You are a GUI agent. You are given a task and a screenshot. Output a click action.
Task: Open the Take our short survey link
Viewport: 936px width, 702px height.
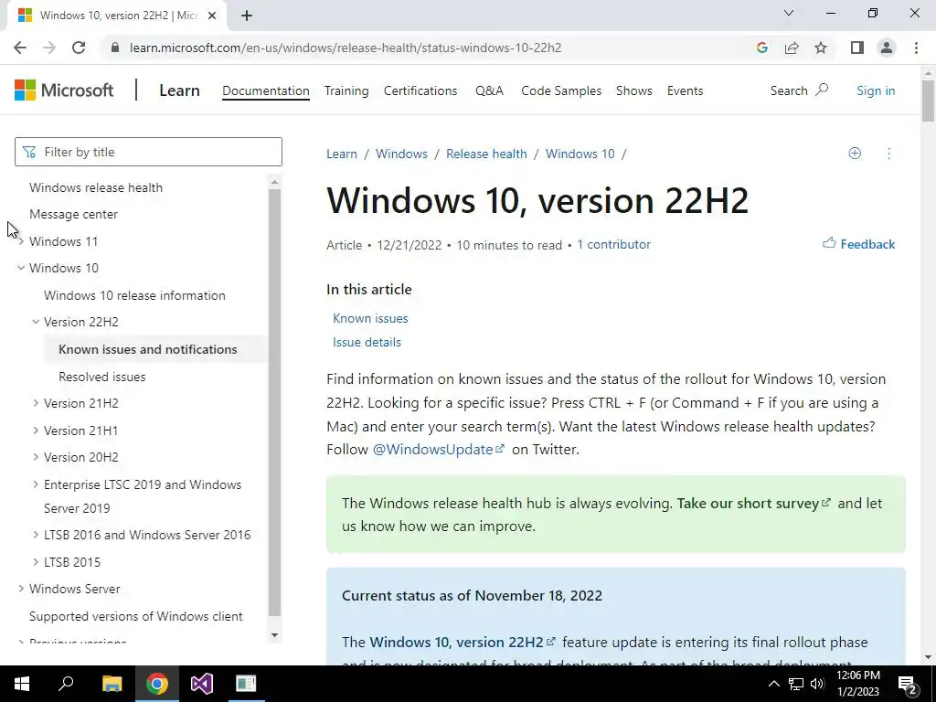(753, 504)
